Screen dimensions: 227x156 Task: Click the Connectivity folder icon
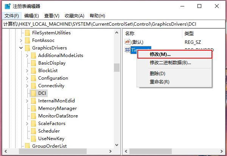click(x=33, y=86)
